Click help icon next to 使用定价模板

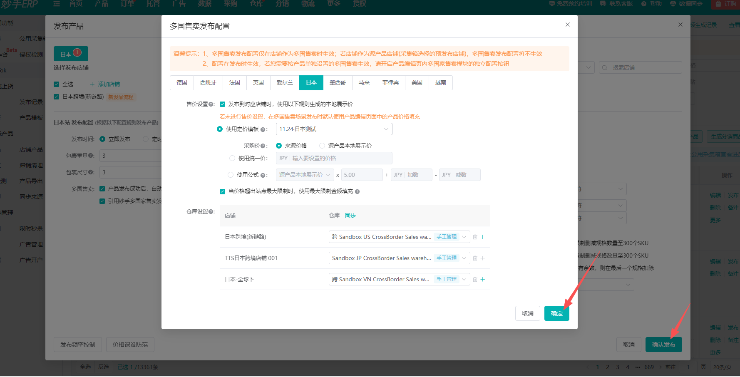(263, 129)
